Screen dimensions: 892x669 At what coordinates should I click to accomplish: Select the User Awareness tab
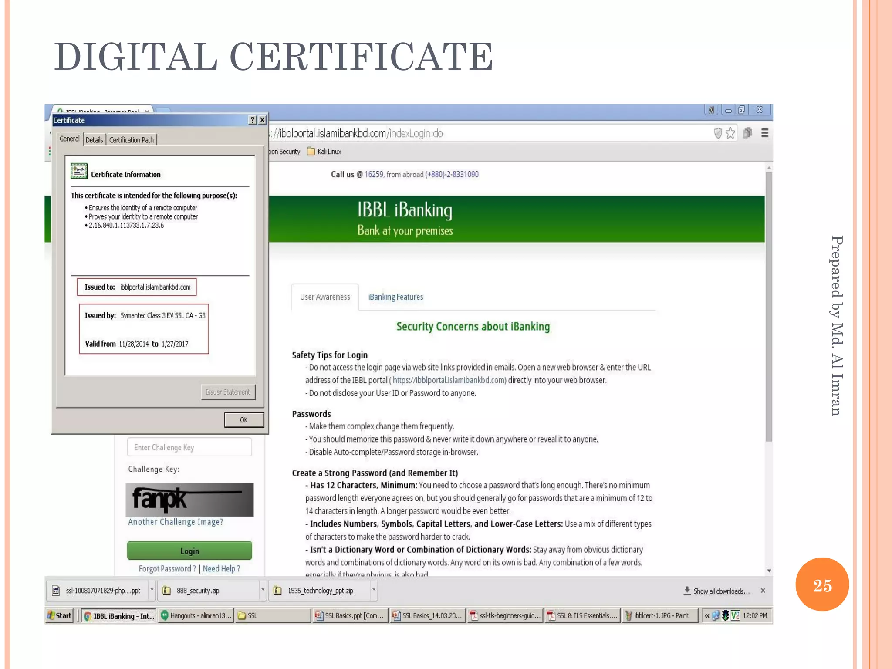click(325, 297)
